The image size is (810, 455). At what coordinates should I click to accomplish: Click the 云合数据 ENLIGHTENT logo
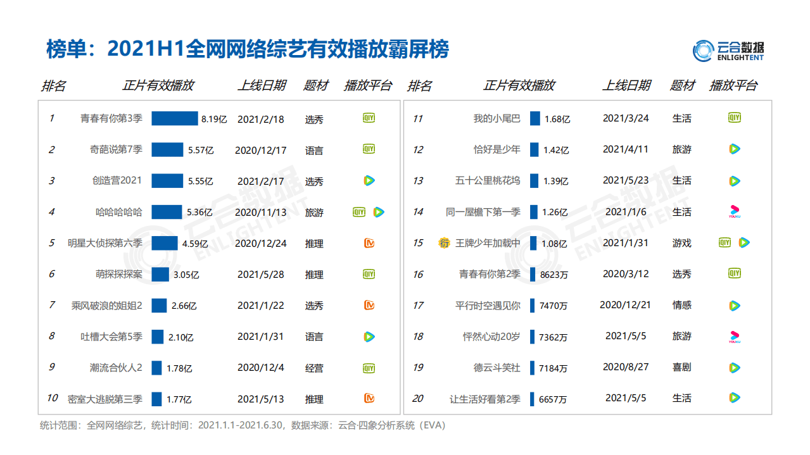tap(729, 49)
